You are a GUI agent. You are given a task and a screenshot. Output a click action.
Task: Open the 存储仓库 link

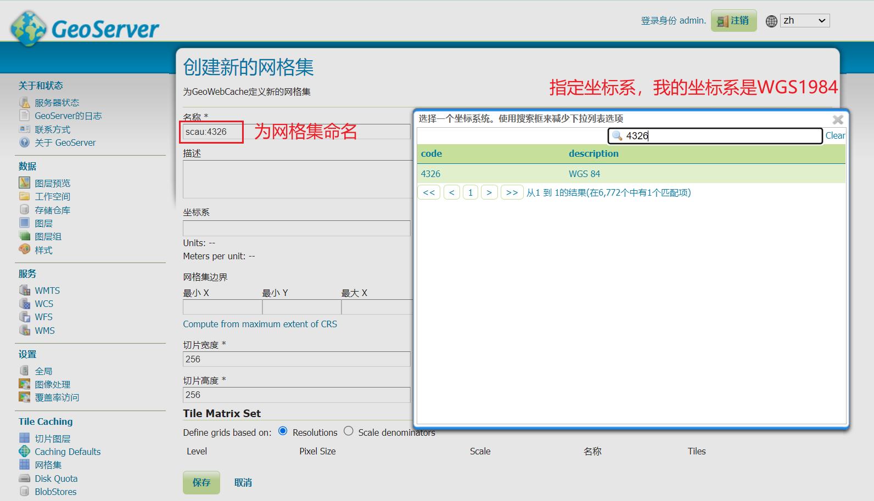click(53, 210)
